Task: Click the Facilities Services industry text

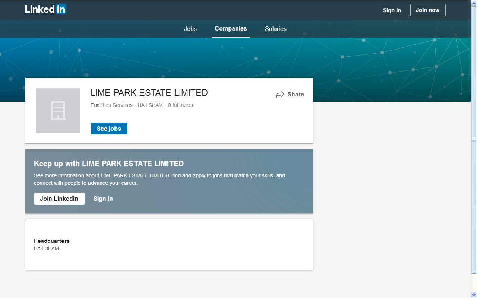Action: click(111, 105)
